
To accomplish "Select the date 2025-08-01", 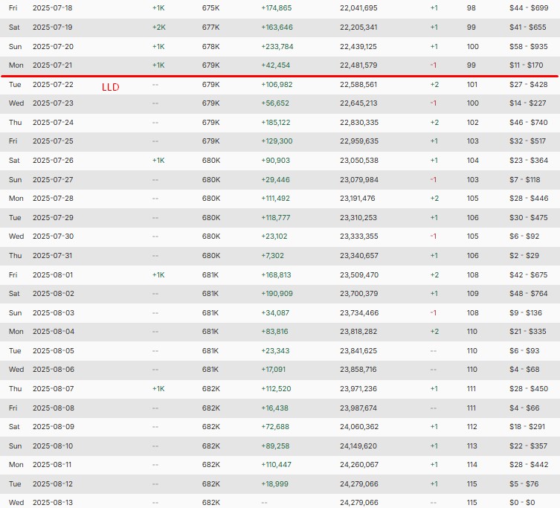I will click(x=53, y=274).
